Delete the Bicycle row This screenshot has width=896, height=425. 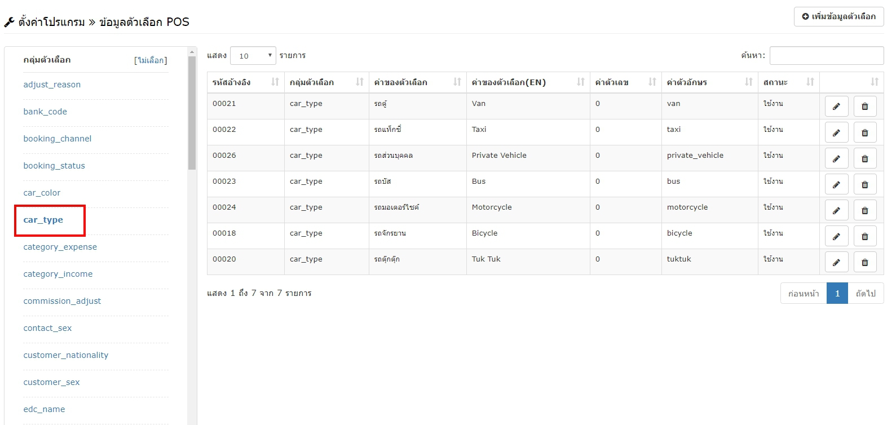pyautogui.click(x=864, y=236)
